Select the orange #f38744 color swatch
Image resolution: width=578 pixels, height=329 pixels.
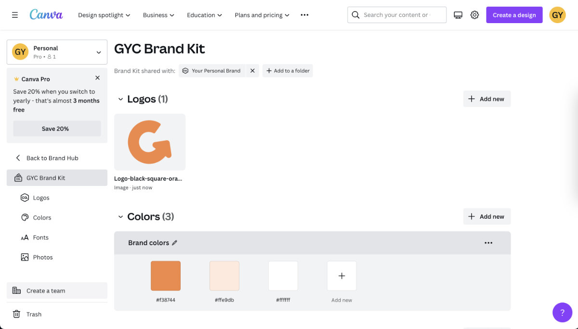166,276
